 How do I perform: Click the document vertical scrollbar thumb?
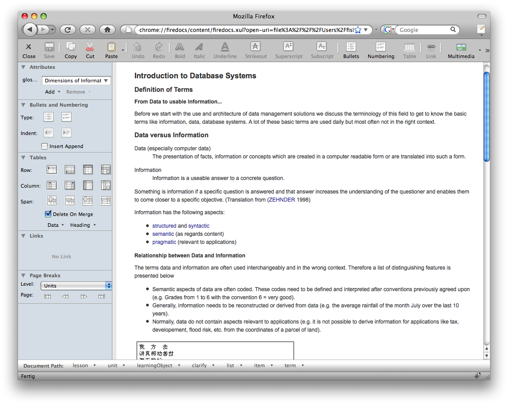click(x=486, y=117)
